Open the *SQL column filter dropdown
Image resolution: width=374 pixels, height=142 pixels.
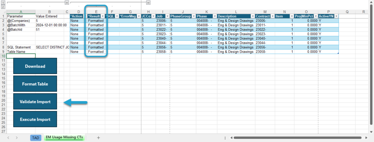117,16
